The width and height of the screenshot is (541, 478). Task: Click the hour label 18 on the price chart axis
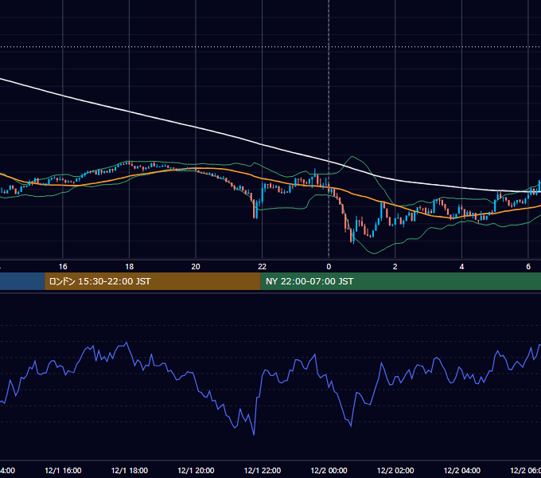pyautogui.click(x=129, y=267)
